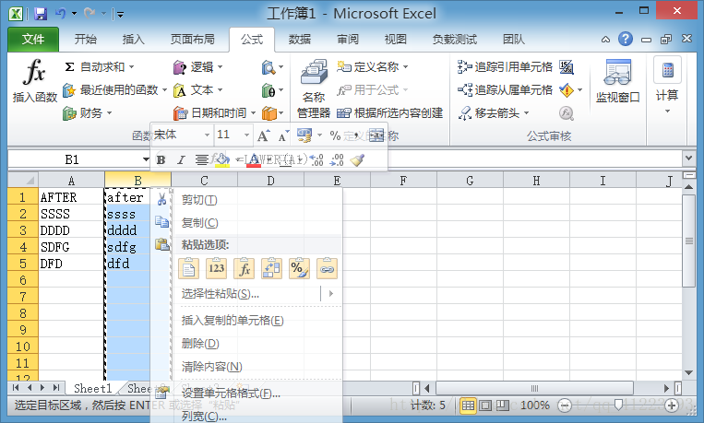Select column A header
The width and height of the screenshot is (704, 423).
(x=71, y=181)
